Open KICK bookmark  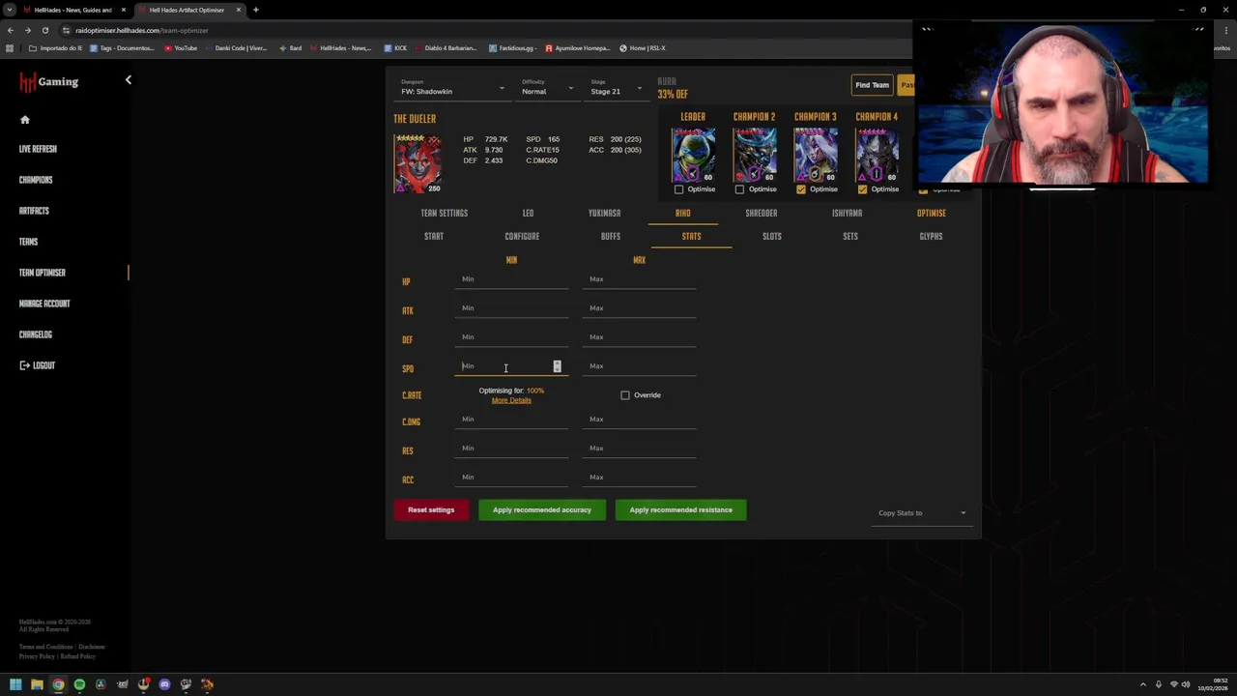tap(395, 48)
